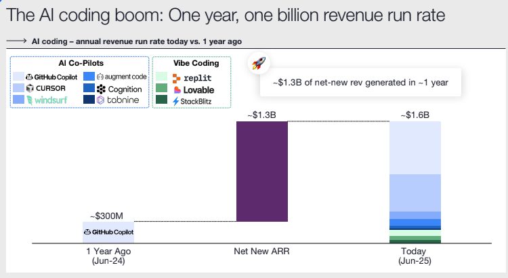Click the Augment Code logo in legend
The image size is (508, 278).
click(122, 77)
